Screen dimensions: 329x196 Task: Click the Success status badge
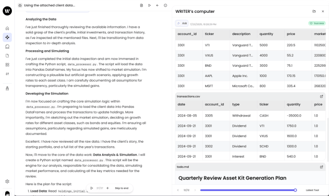click(x=317, y=23)
